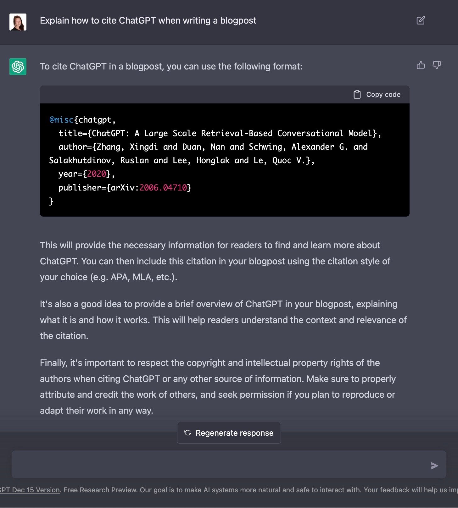Open the Dec 15 Version link

click(30, 490)
